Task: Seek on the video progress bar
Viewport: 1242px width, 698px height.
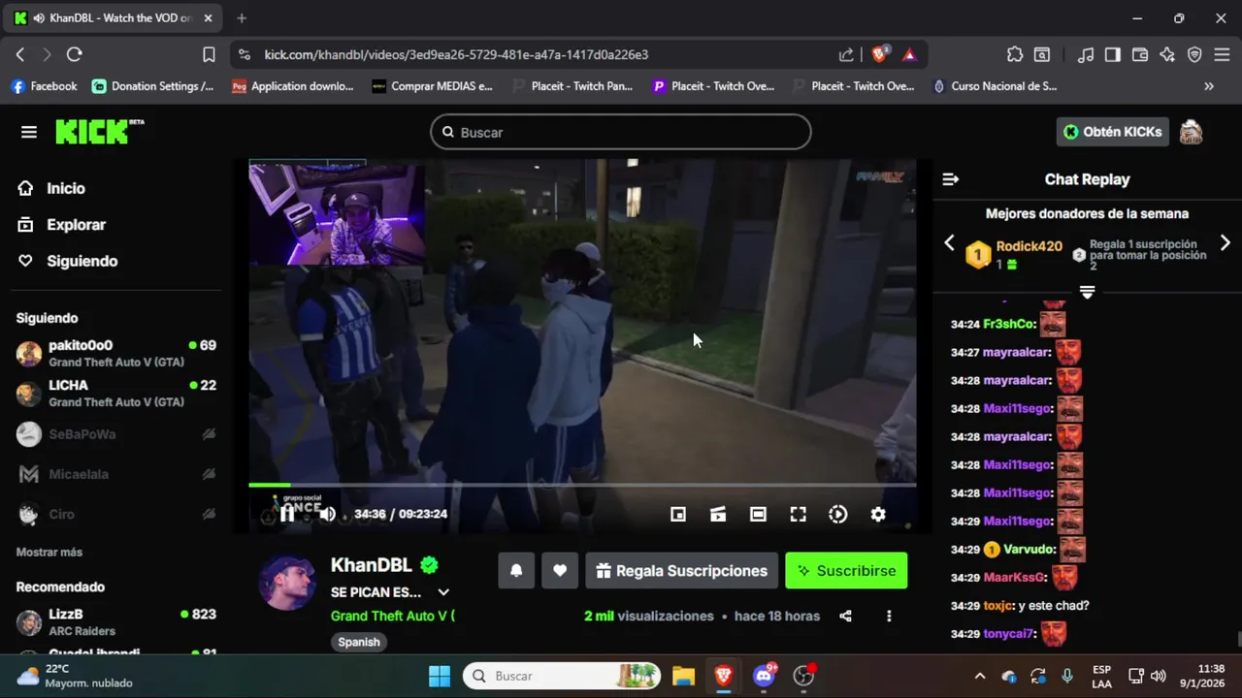Action: [x=582, y=484]
